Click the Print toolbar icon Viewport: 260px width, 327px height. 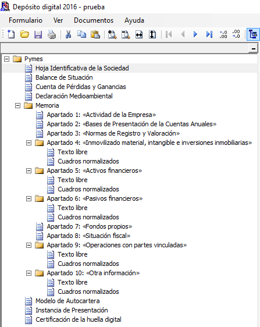click(x=52, y=34)
